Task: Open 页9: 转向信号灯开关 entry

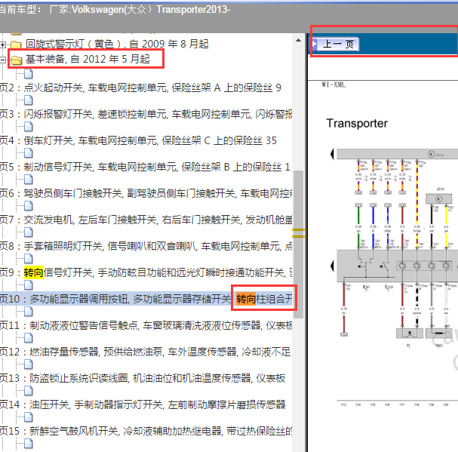Action: [x=146, y=272]
